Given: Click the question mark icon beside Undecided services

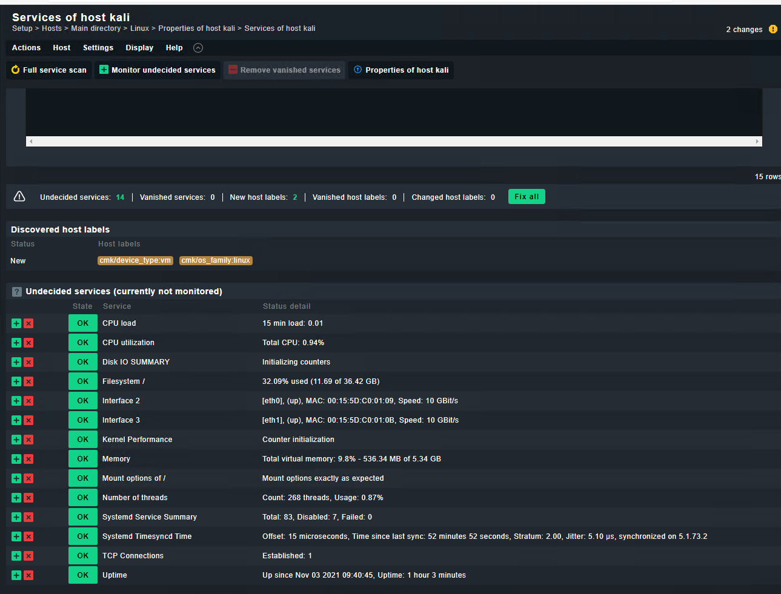Looking at the screenshot, I should 17,292.
